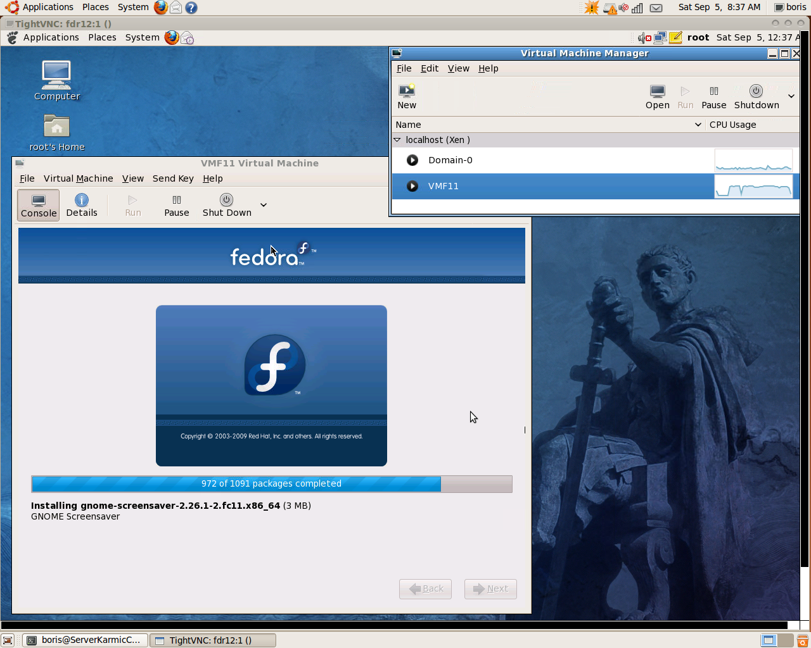Click the TightVNC: fdr12:1 taskbar button
This screenshot has height=648, width=811.
click(213, 640)
